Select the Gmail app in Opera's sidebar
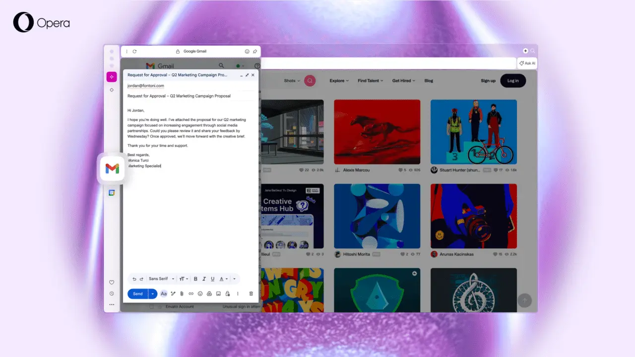This screenshot has width=635, height=357. 112,168
